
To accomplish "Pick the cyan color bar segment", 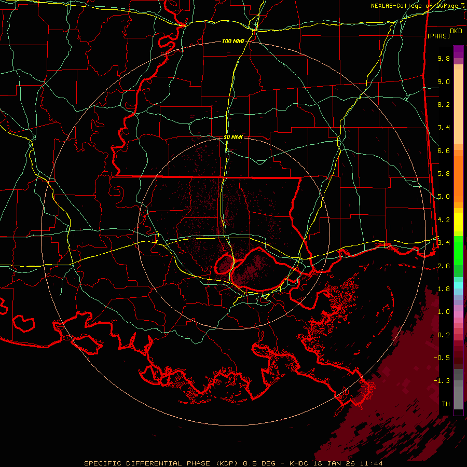I will (x=458, y=285).
